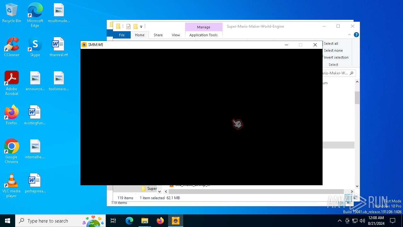
Task: Switch to SMM:WE taskbar icon
Action: coord(176,221)
